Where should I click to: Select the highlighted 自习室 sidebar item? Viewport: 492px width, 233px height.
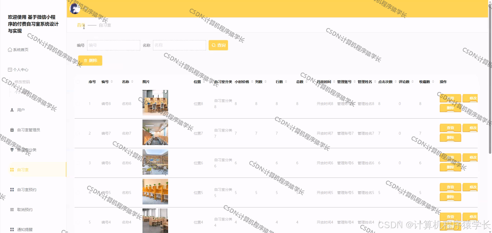pyautogui.click(x=37, y=170)
